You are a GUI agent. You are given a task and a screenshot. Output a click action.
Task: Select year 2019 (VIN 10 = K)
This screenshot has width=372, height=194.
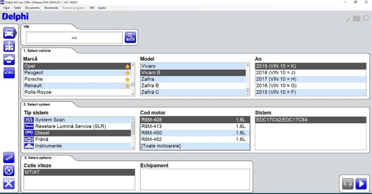click(x=311, y=66)
